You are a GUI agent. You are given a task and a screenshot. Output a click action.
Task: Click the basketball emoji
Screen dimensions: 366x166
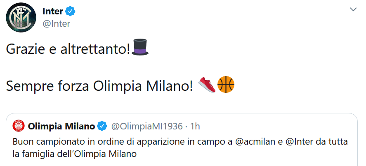(226, 85)
